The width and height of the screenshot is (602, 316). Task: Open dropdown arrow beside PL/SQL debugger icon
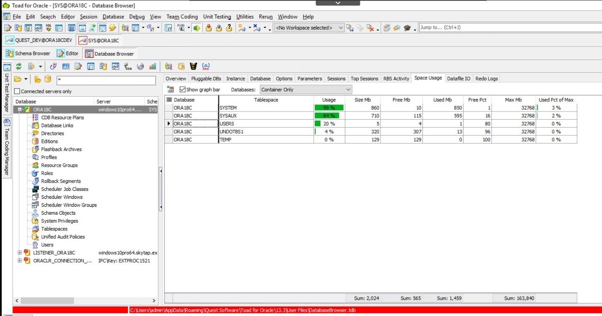(189, 28)
